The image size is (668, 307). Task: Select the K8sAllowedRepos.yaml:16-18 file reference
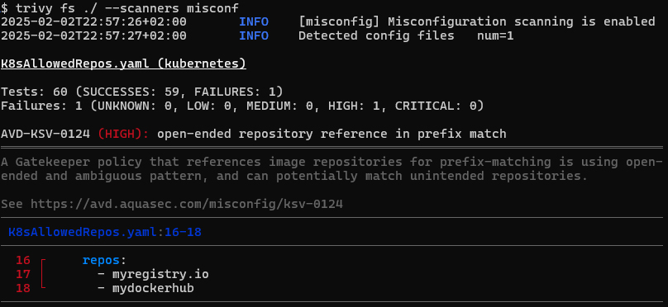pyautogui.click(x=105, y=232)
